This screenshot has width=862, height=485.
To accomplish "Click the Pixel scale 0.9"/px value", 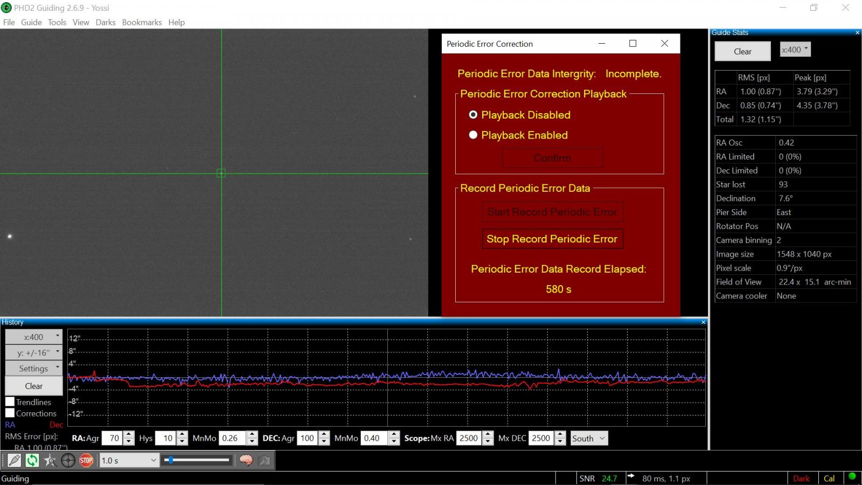I will (790, 268).
